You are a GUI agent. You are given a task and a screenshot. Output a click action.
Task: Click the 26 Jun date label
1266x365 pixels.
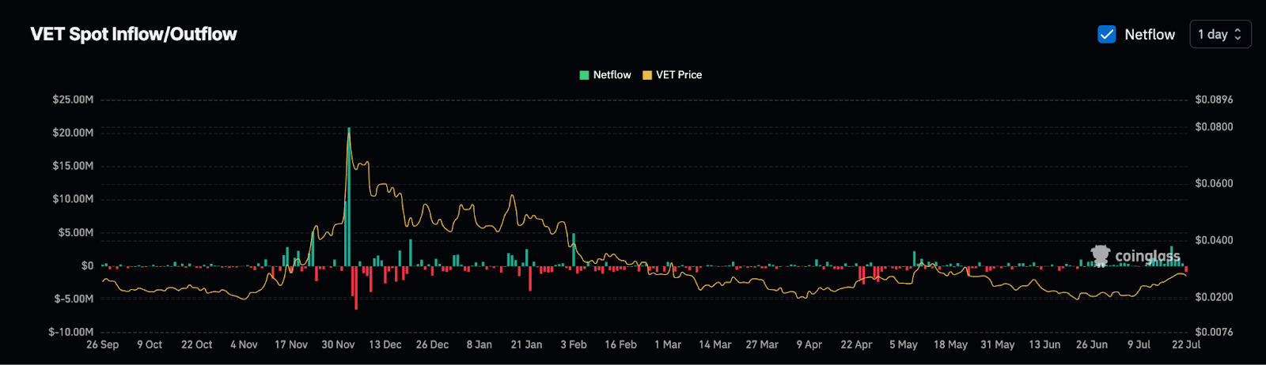[1092, 344]
